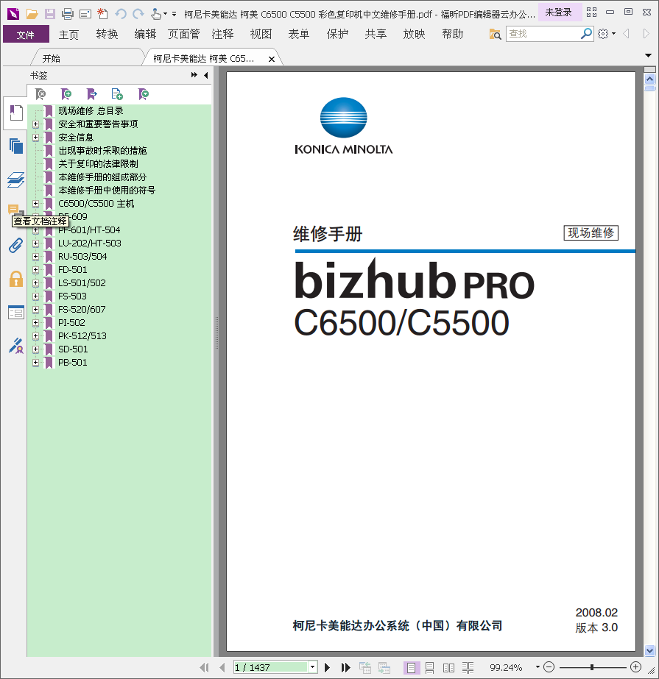659x679 pixels.
Task: Collapse the bookmarks panel with the left arrow
Action: [206, 75]
